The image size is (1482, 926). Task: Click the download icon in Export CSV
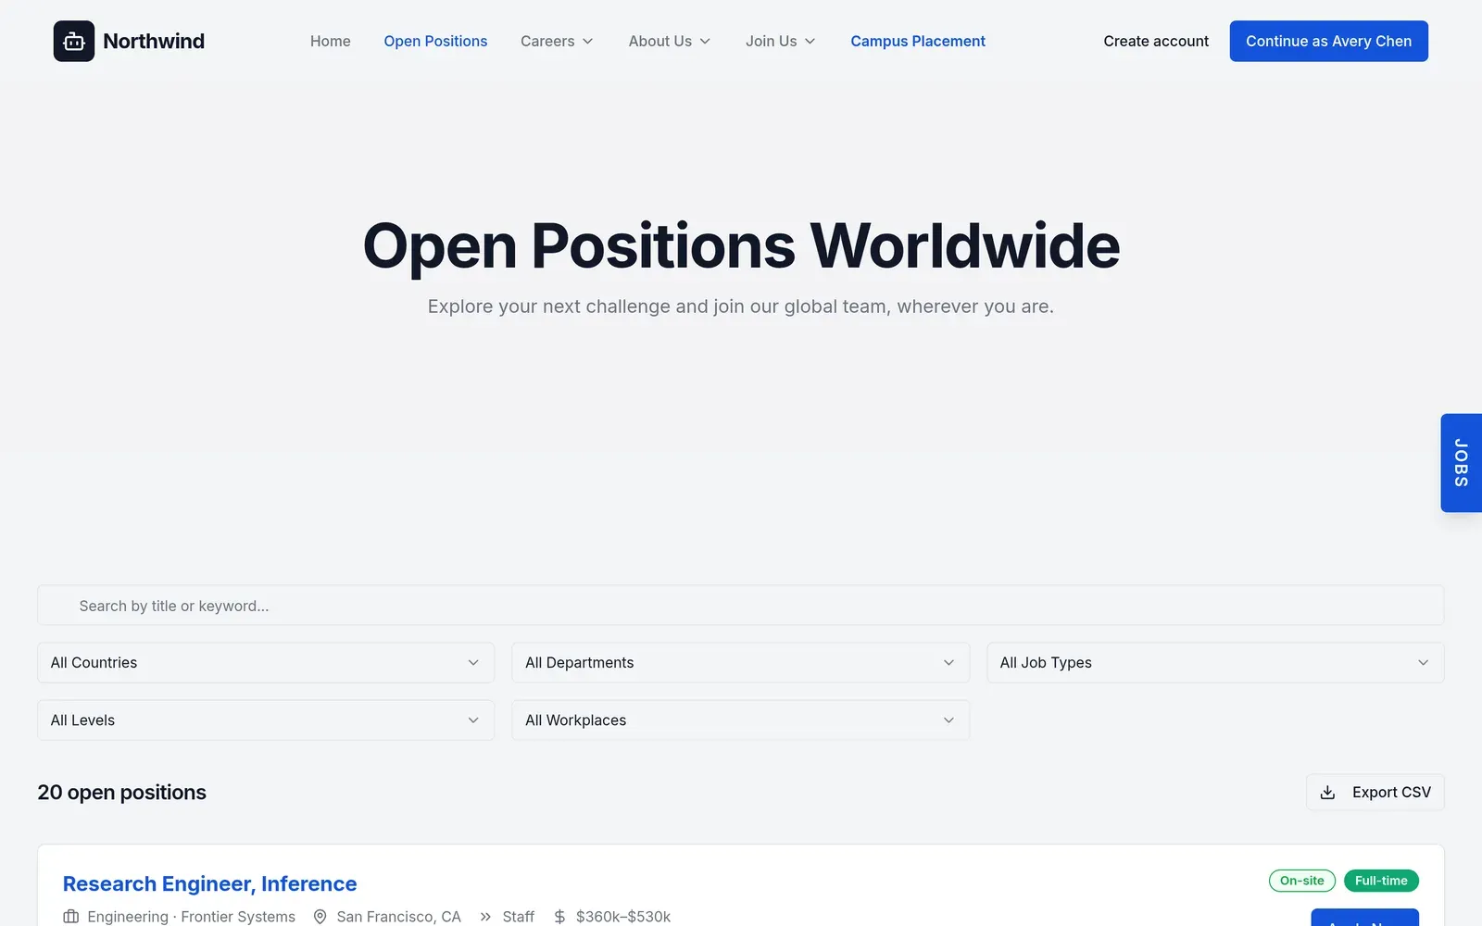pos(1327,793)
